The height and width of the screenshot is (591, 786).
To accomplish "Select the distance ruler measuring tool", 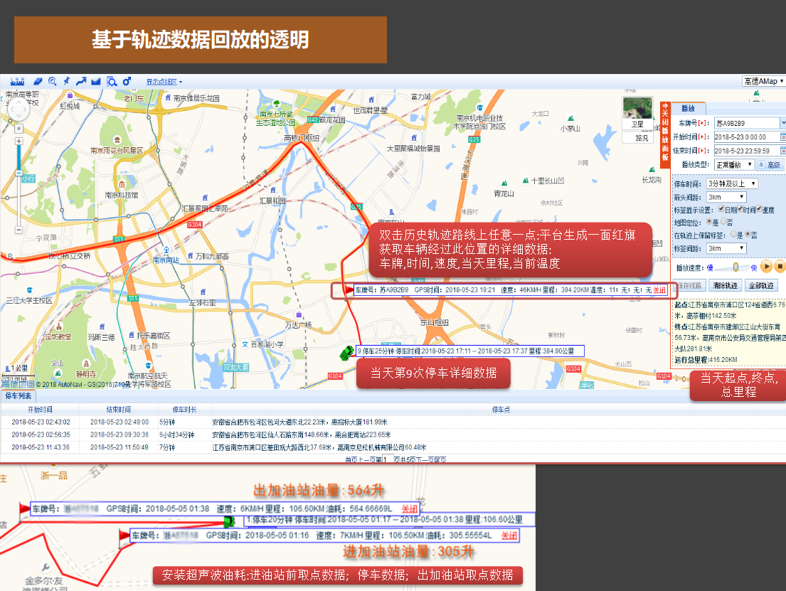I will 17,82.
